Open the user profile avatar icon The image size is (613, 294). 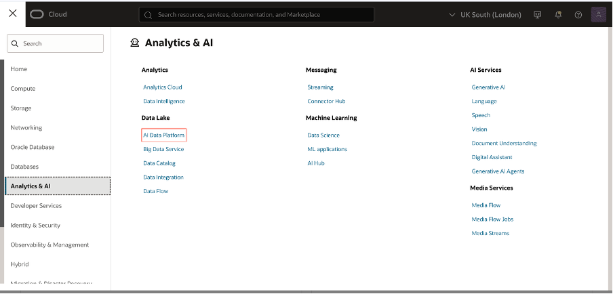point(599,14)
